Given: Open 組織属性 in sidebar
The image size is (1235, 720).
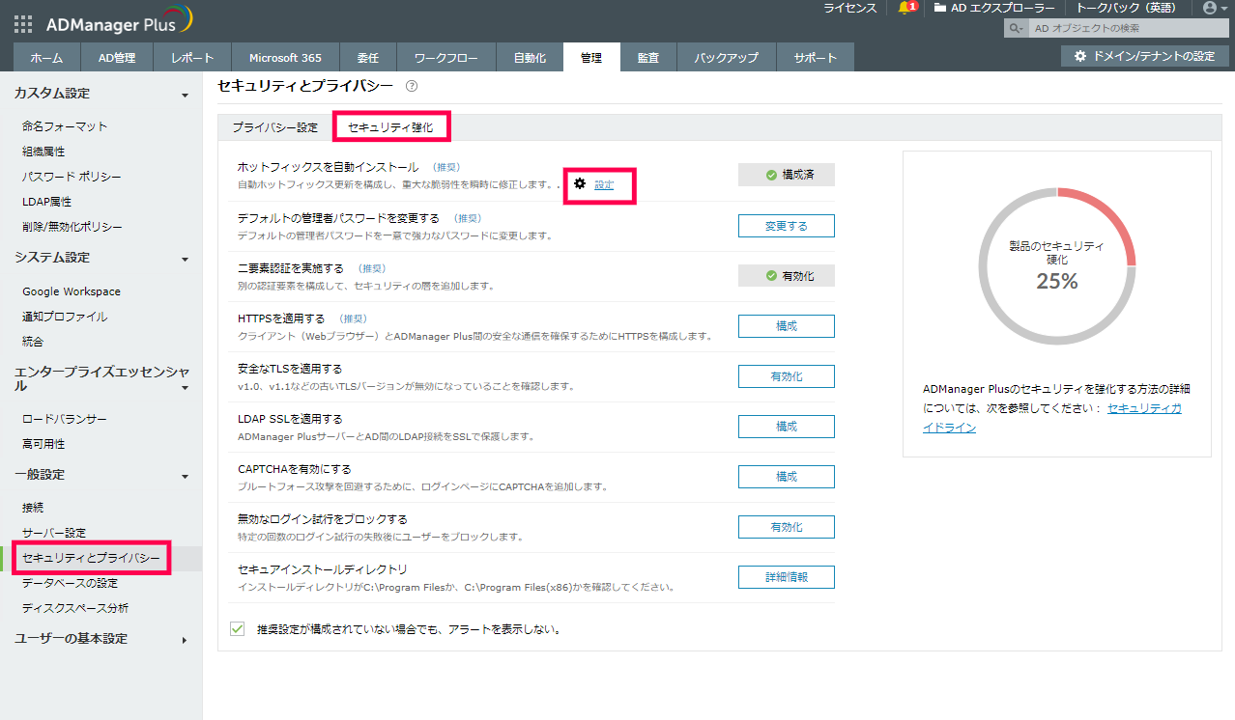Looking at the screenshot, I should (43, 152).
